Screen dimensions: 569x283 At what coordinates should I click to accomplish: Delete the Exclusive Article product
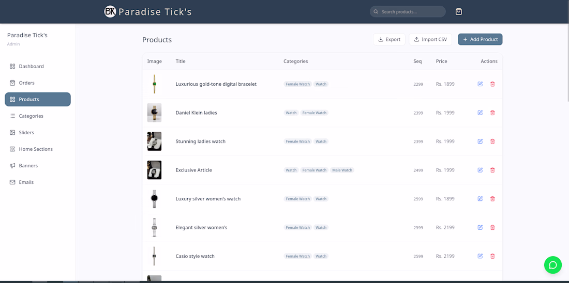[492, 170]
